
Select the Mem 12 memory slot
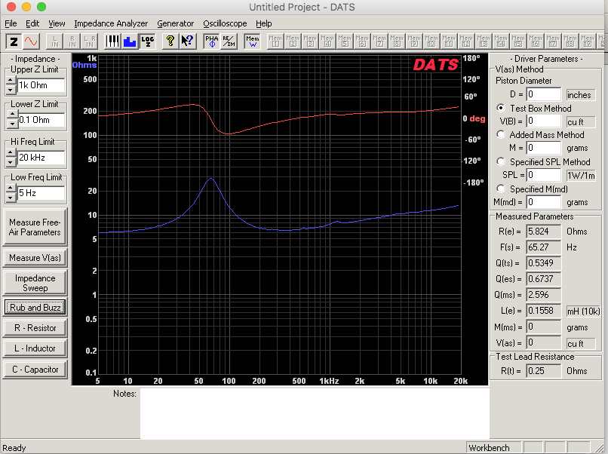coord(466,41)
